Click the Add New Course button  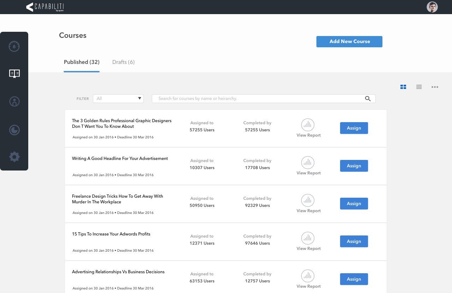coord(349,41)
